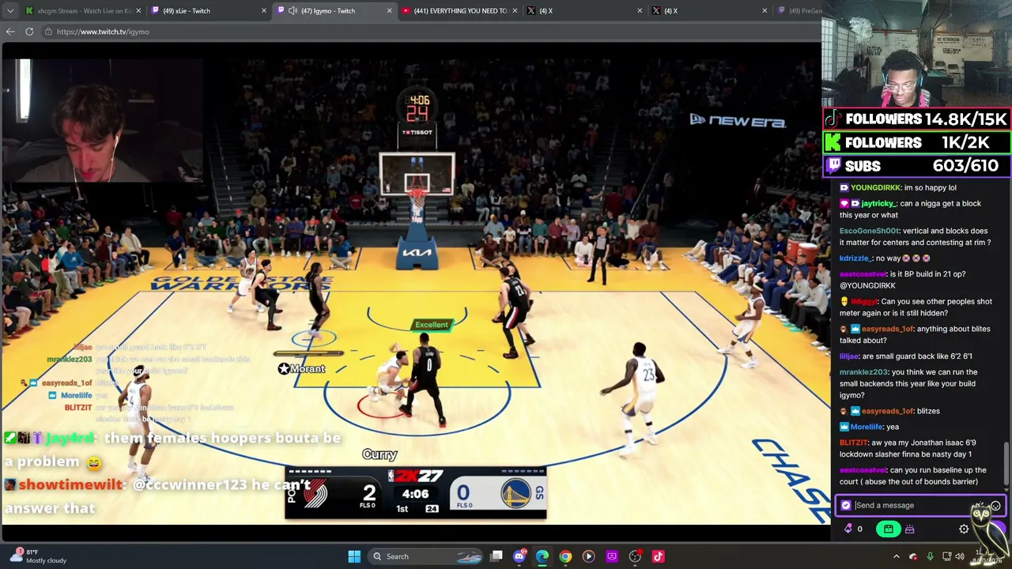Open volume control in system tray
The image size is (1012, 569).
point(959,556)
